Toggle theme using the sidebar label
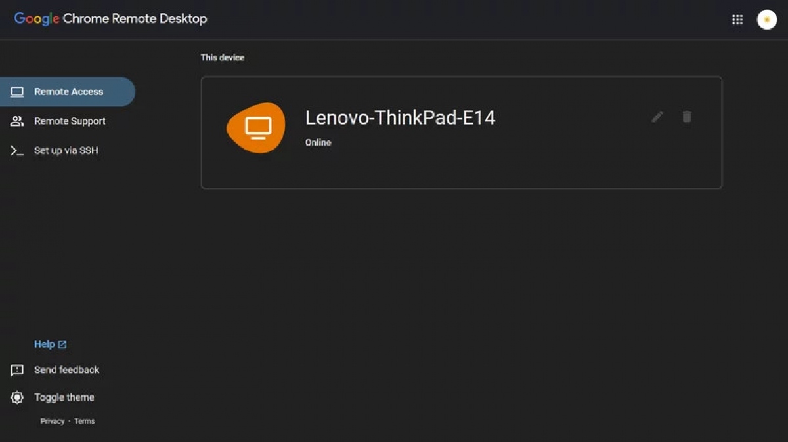The width and height of the screenshot is (788, 442). (64, 397)
